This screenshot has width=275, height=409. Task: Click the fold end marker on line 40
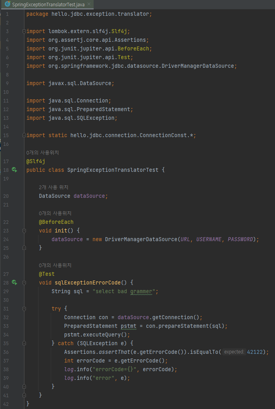pos(24,386)
